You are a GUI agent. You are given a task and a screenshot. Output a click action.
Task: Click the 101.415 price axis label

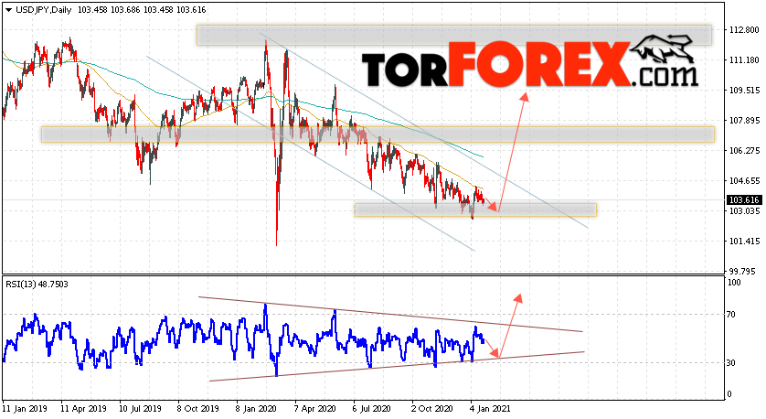click(x=744, y=241)
